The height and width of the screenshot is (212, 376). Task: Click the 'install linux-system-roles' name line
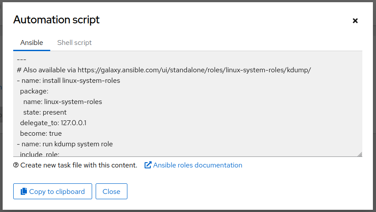pyautogui.click(x=69, y=81)
